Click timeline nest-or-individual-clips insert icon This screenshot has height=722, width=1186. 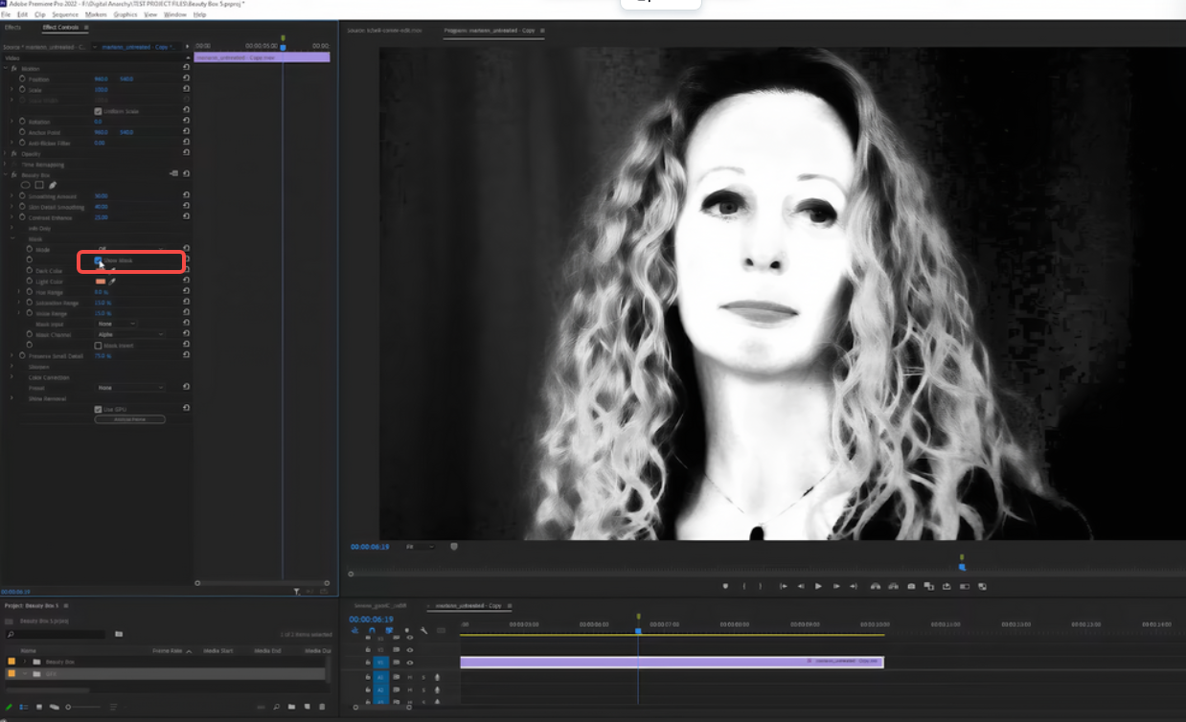(354, 630)
